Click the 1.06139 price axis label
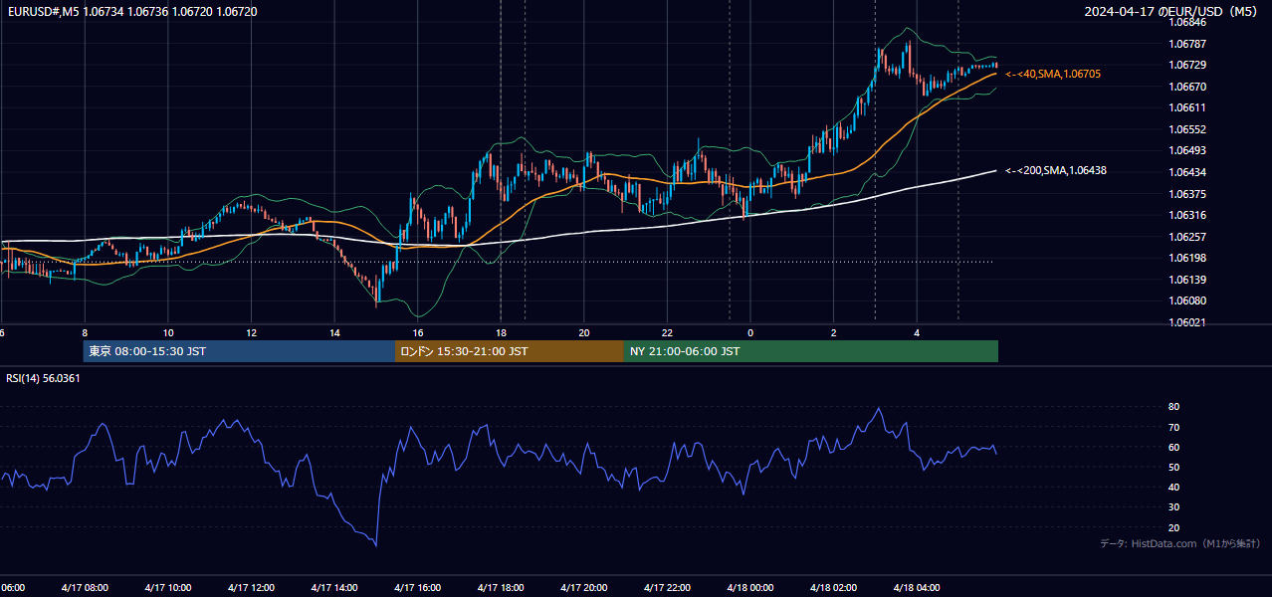The image size is (1272, 597). (1187, 280)
